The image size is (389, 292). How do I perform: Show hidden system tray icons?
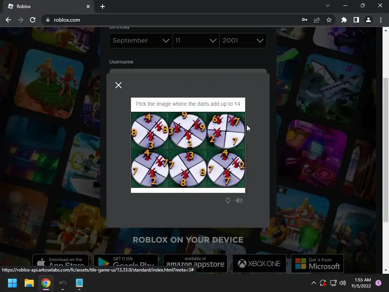(313, 283)
